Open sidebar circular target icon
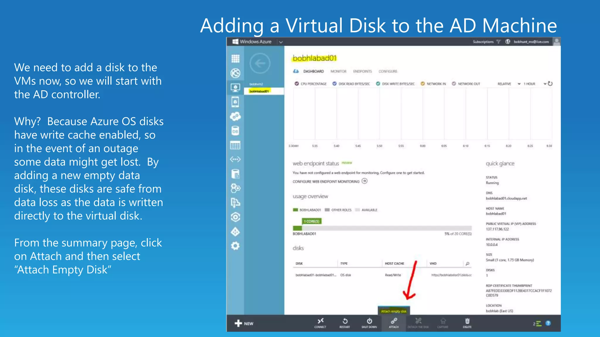The width and height of the screenshot is (600, 337). click(x=235, y=217)
